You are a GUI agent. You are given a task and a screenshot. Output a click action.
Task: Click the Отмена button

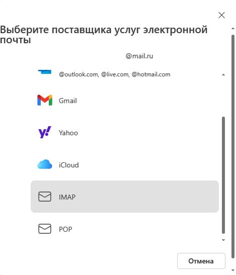point(201,261)
